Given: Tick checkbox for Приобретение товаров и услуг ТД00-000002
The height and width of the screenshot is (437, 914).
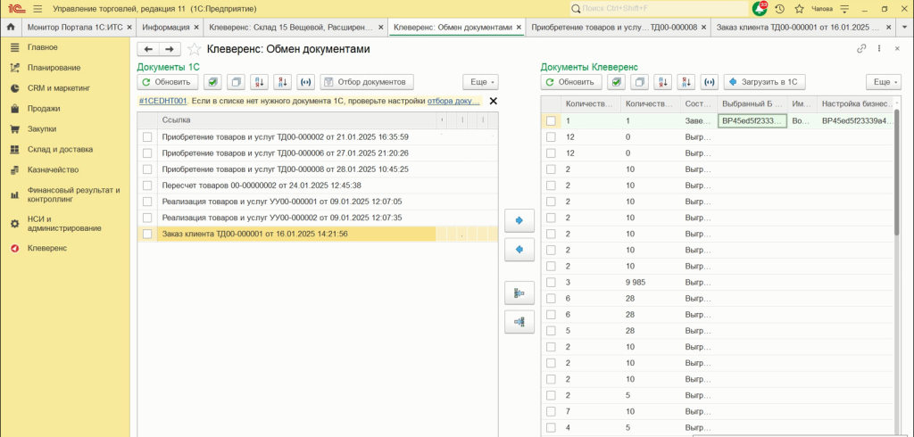Looking at the screenshot, I should point(147,137).
